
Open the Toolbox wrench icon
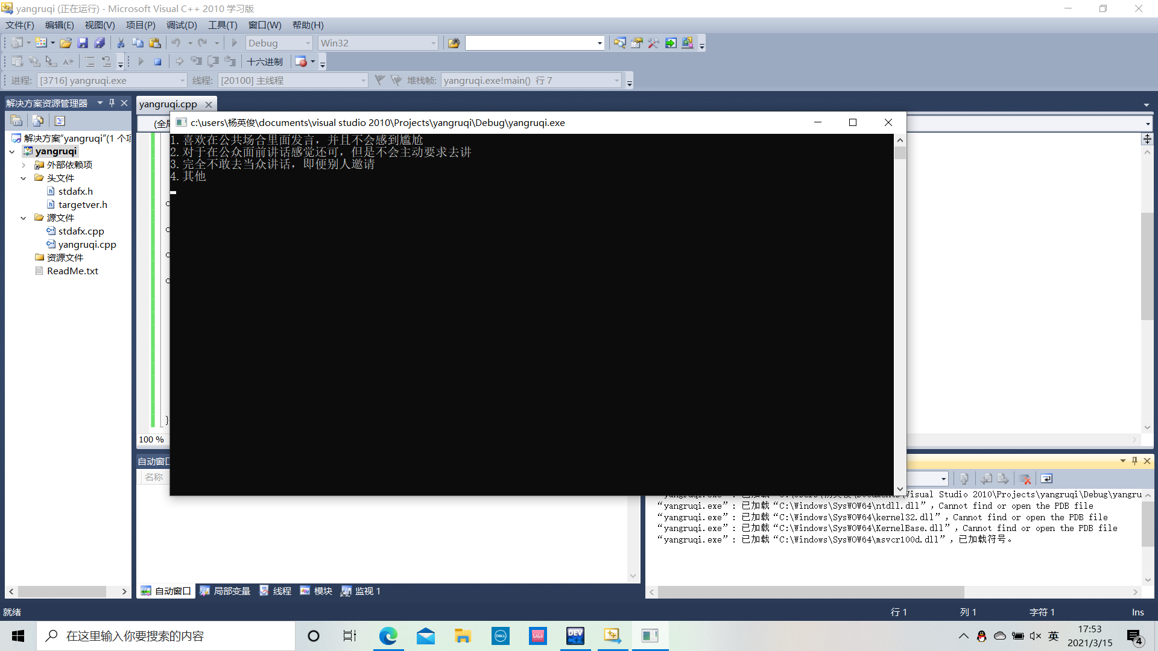pyautogui.click(x=653, y=43)
